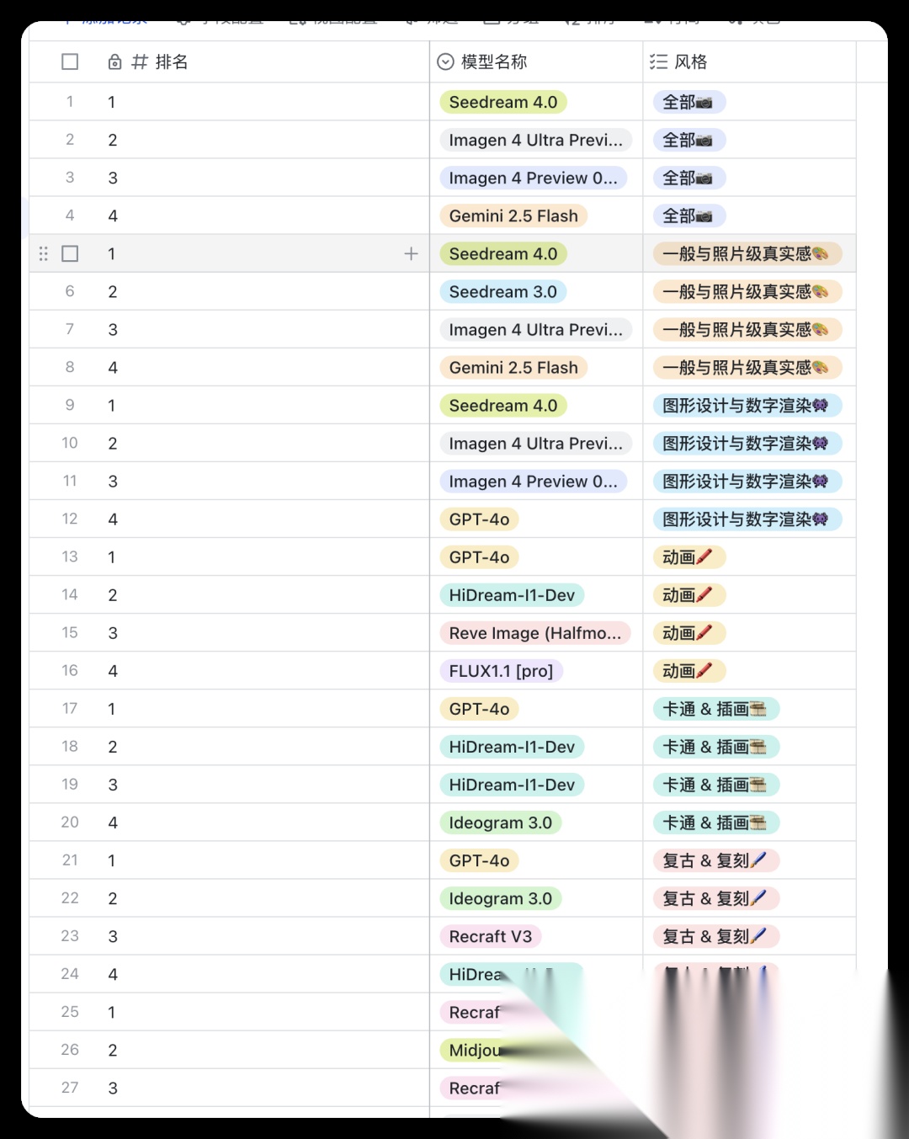Image resolution: width=909 pixels, height=1139 pixels.
Task: Click the Recraft V3 tag in row 23
Action: point(490,935)
